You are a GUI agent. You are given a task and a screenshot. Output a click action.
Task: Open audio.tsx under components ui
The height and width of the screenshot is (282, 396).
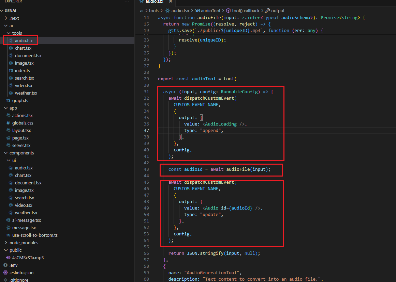[24, 168]
